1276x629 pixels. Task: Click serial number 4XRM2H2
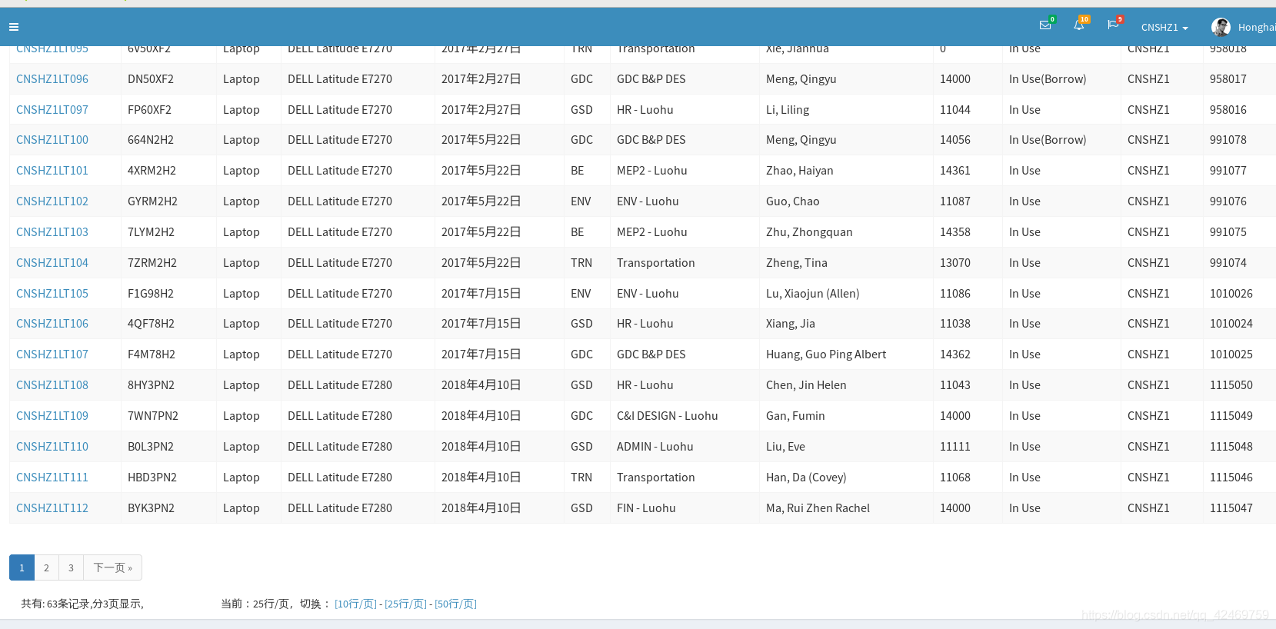click(x=152, y=171)
